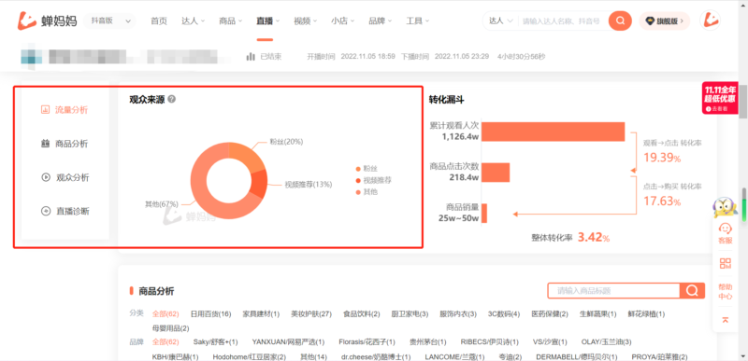Click the 11.11 promotion banner
The image size is (748, 361).
click(720, 99)
